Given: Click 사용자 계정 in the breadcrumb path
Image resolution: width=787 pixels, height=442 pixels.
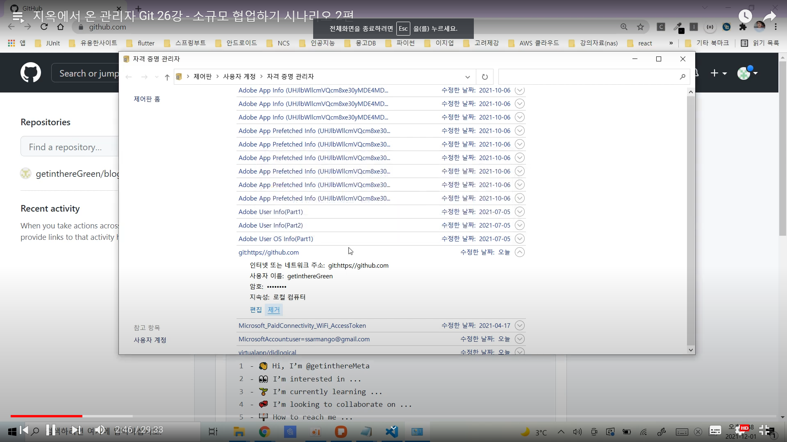Looking at the screenshot, I should [x=239, y=77].
